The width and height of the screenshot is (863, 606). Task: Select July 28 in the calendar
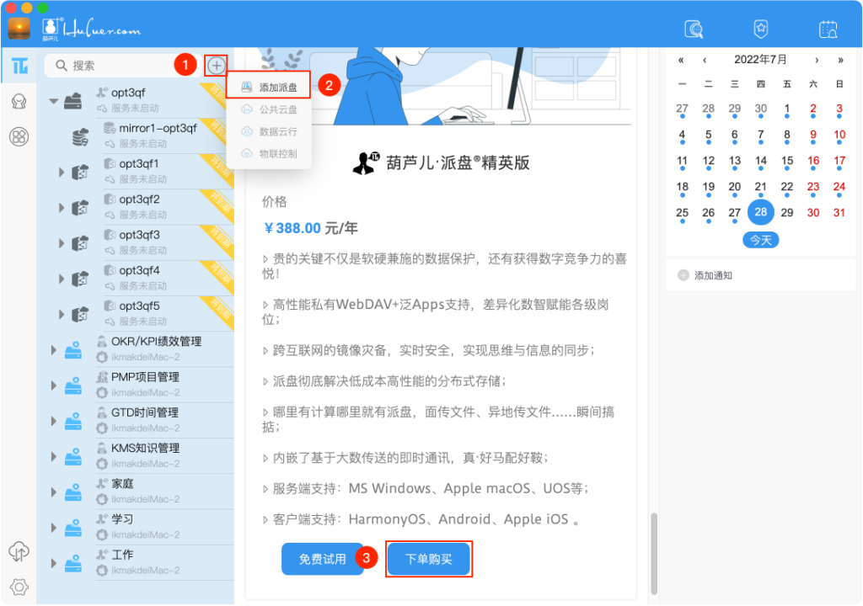(761, 212)
